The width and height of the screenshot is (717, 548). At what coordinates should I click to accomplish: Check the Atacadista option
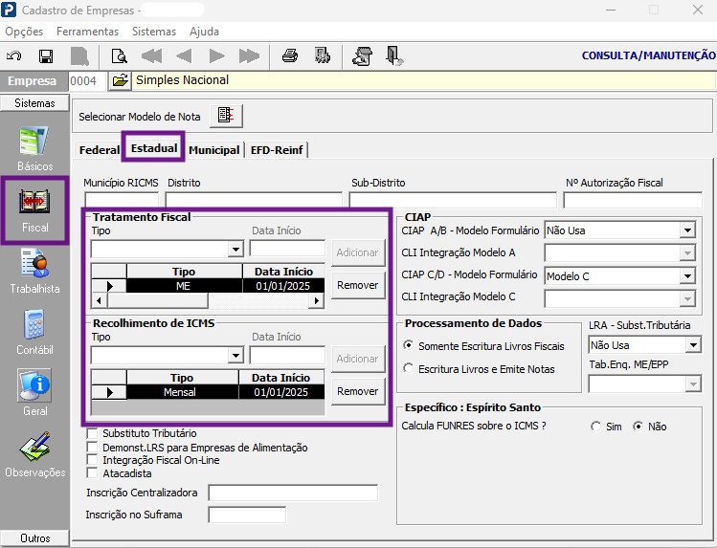92,473
